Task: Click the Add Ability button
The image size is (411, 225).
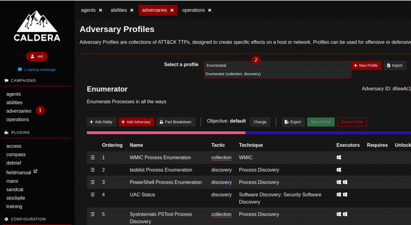Action: click(x=101, y=122)
